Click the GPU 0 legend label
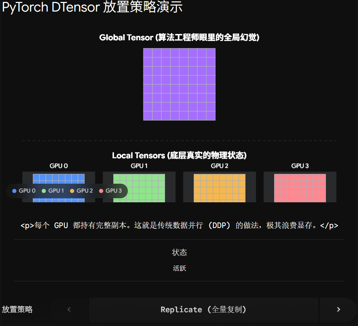Screen dimensions: 358x326 [27, 191]
